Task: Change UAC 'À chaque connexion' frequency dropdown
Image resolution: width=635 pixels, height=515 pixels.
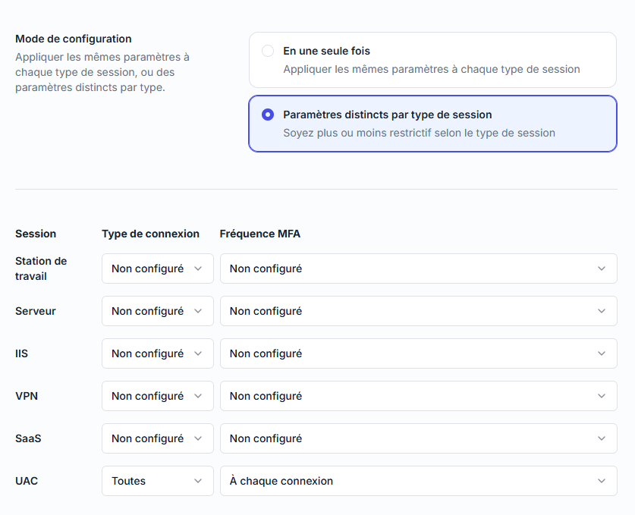Action: click(418, 481)
